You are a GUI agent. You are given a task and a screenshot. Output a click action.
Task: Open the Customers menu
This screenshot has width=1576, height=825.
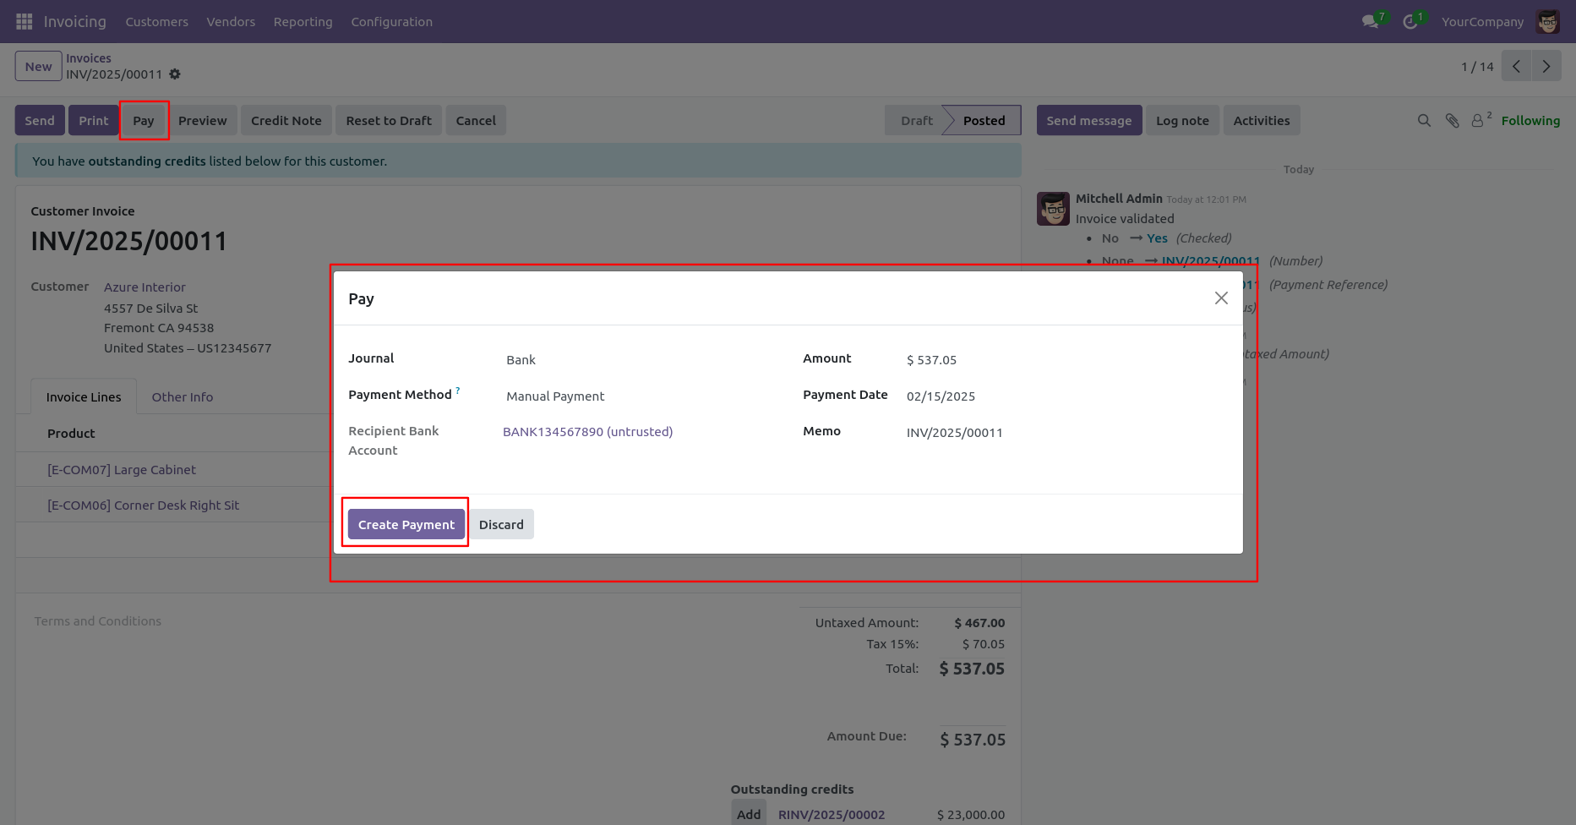pos(157,22)
